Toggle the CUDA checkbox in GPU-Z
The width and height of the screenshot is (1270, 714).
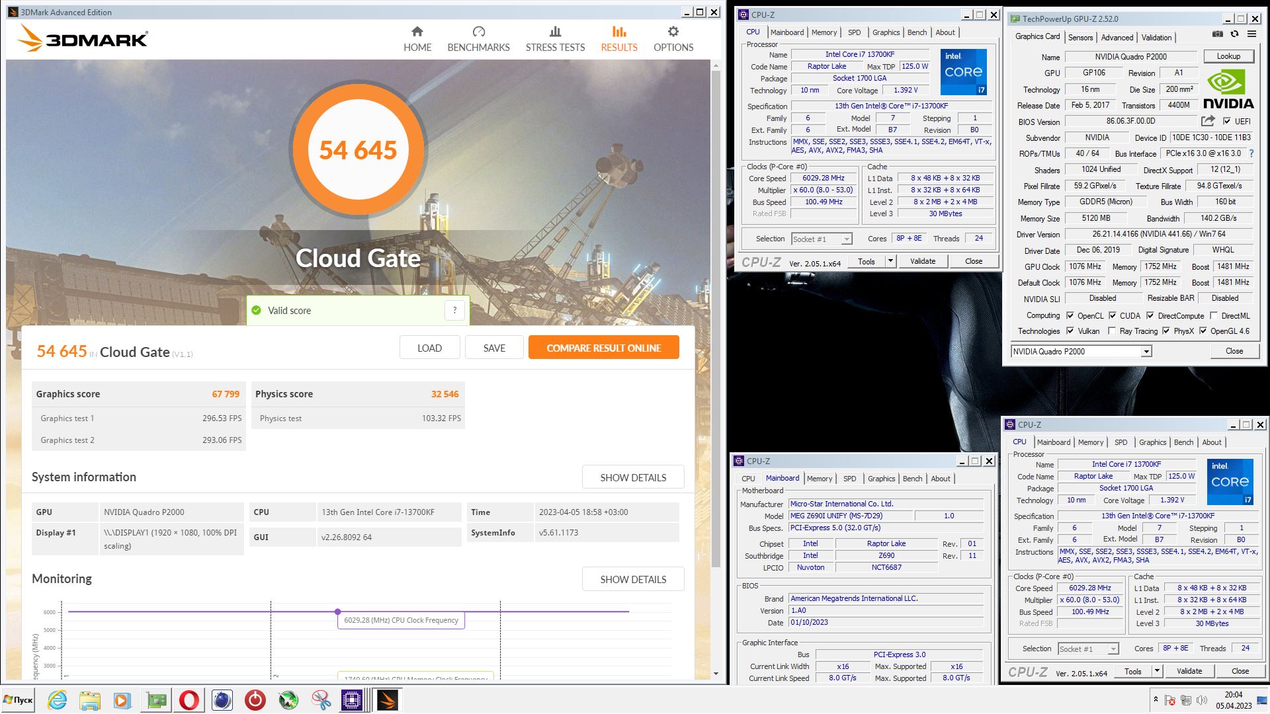pyautogui.click(x=1112, y=315)
